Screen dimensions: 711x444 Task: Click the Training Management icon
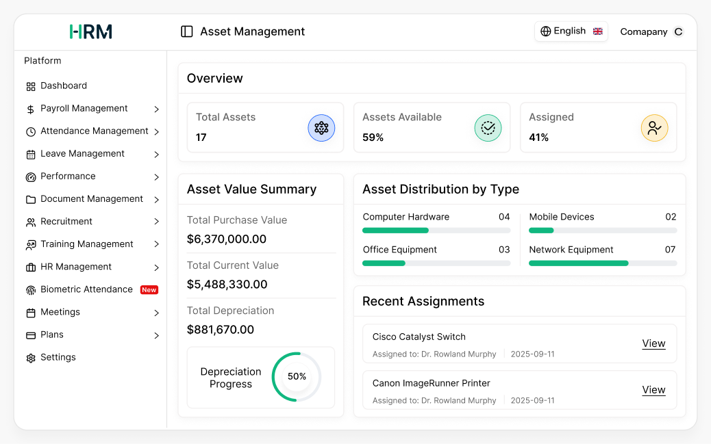30,245
